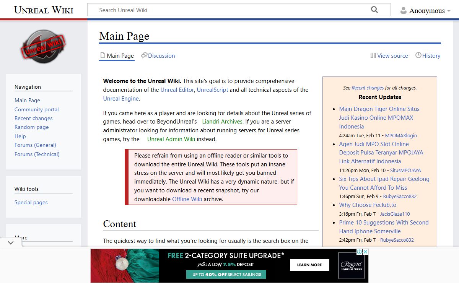The image size is (459, 283).
Task: Open the Community portal link
Action: pyautogui.click(x=37, y=109)
